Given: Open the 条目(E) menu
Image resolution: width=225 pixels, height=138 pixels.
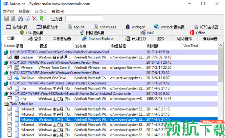Looking at the screenshot, I should pyautogui.click(x=24, y=11).
